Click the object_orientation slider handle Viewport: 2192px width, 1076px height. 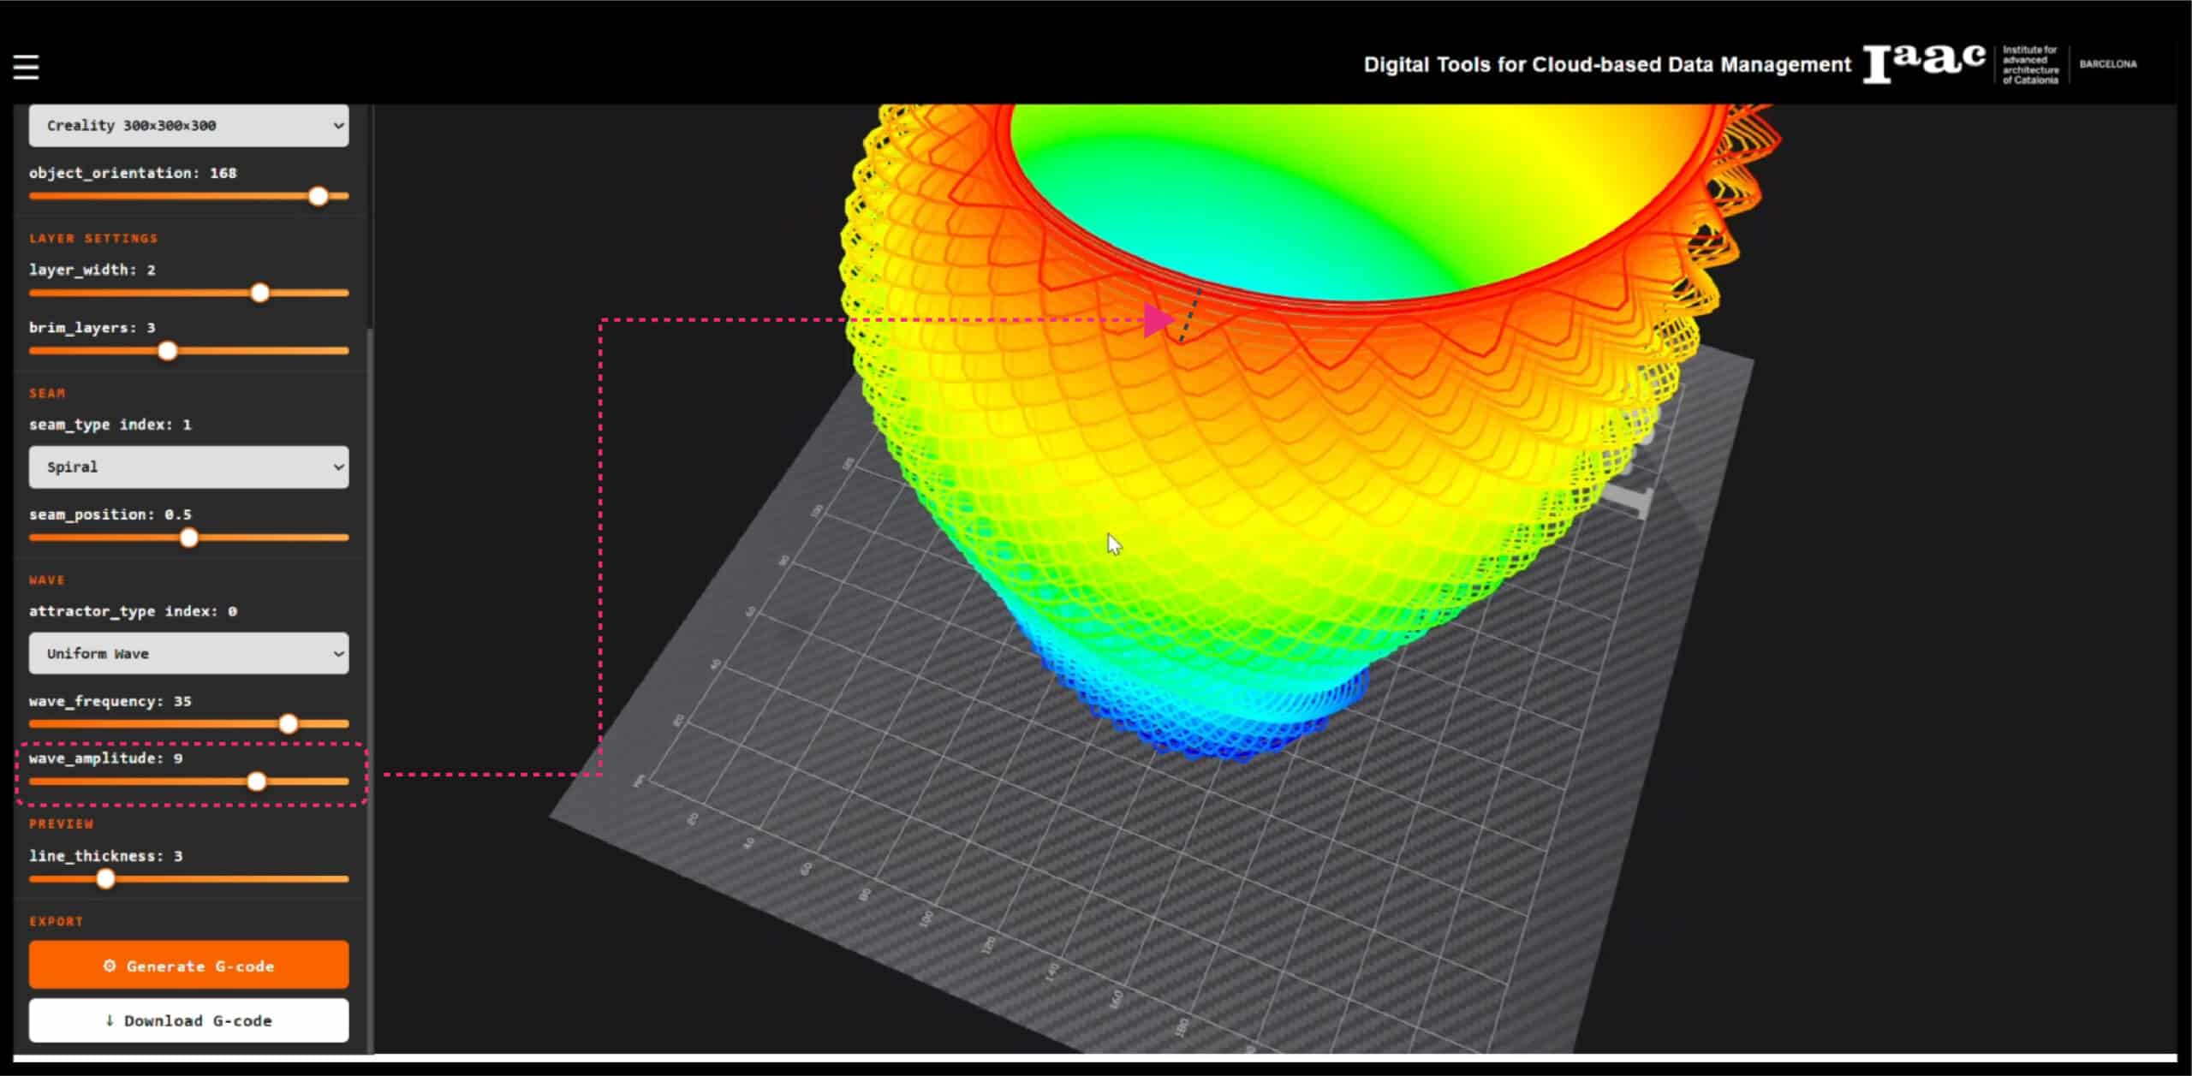[319, 196]
